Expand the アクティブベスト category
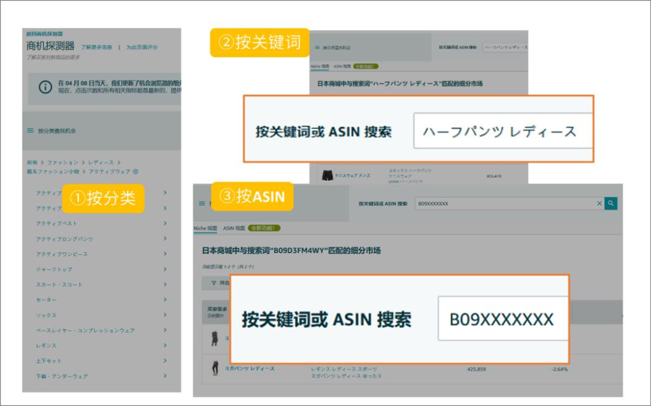This screenshot has width=651, height=406. coord(166,223)
